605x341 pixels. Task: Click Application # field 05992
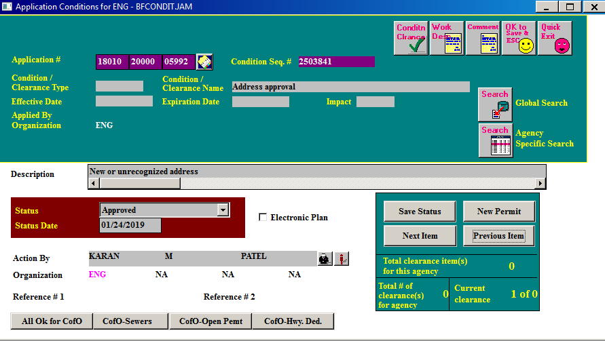tap(179, 62)
